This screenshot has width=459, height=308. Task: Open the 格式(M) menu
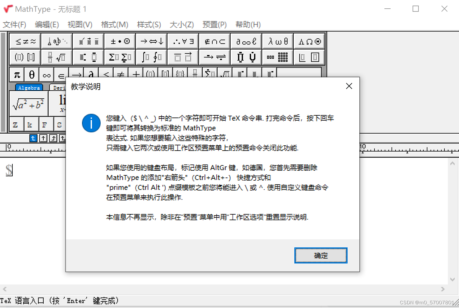pyautogui.click(x=115, y=24)
